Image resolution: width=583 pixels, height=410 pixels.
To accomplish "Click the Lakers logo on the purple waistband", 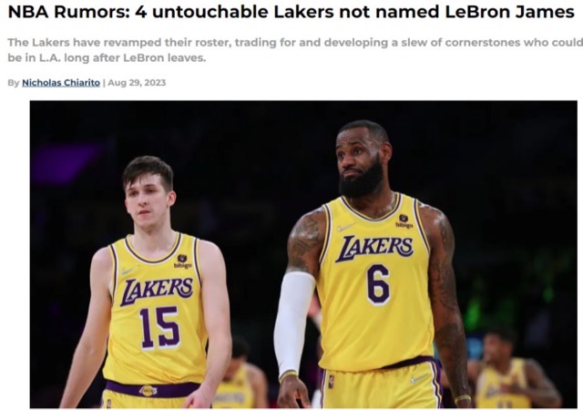I will coord(148,391).
